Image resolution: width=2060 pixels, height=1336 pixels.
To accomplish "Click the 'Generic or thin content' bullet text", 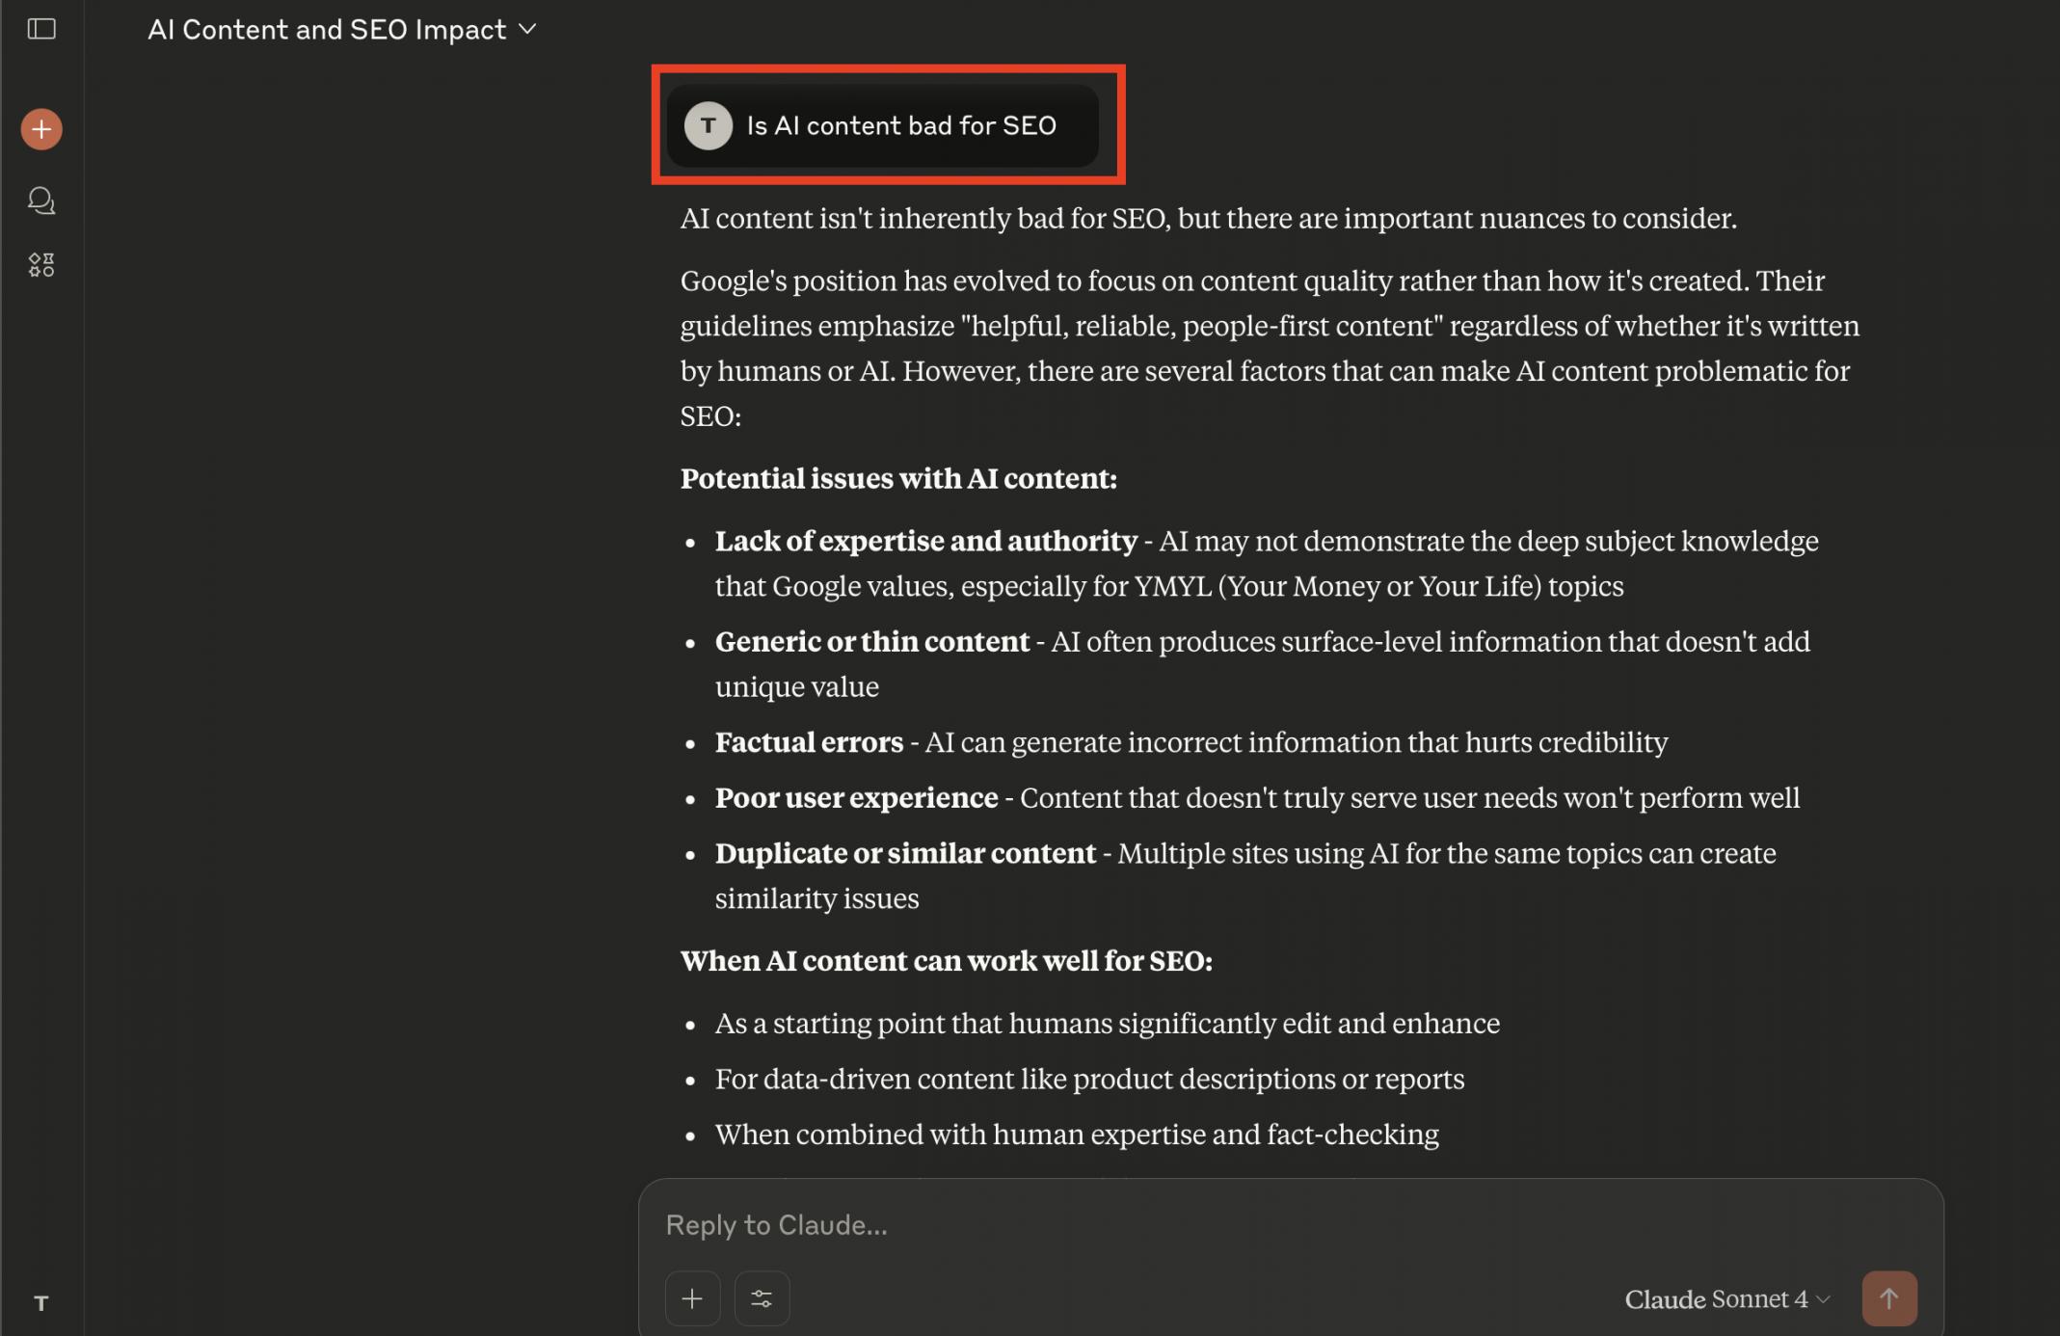I will click(871, 642).
